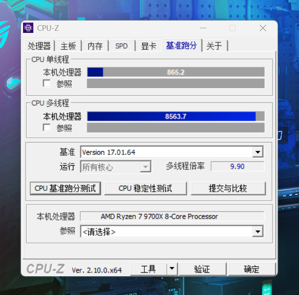The width and height of the screenshot is (299, 295).
Task: Enable the multi-thread 参照 checkbox
Action: (47, 128)
